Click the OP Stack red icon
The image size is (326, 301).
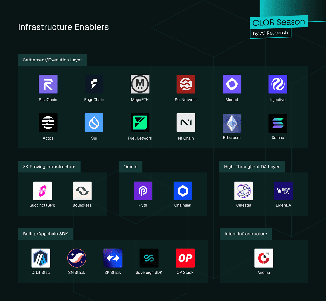click(x=185, y=258)
